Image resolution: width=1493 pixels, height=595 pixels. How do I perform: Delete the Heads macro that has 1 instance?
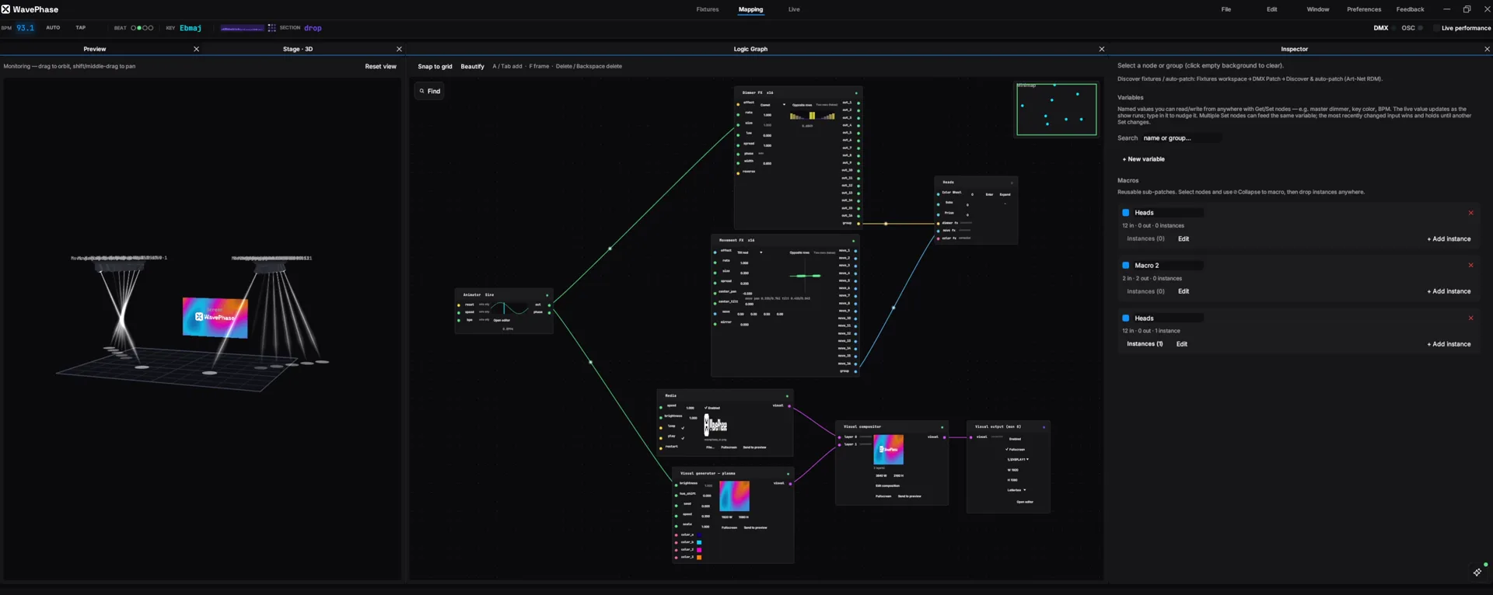[x=1470, y=318]
